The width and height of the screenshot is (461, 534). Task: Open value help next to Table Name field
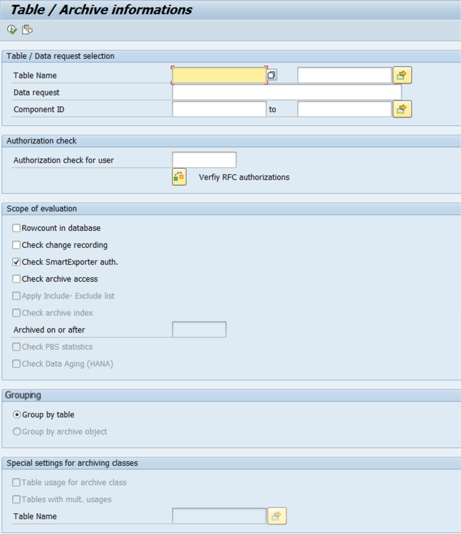tap(272, 75)
